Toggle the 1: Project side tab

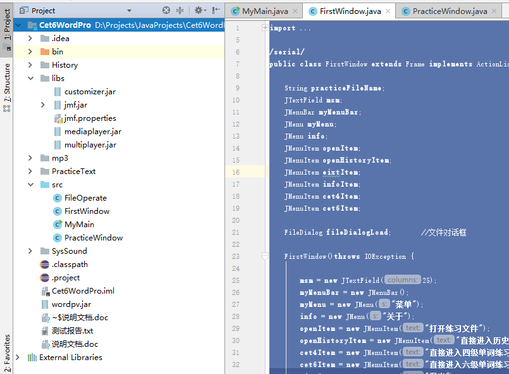7,25
